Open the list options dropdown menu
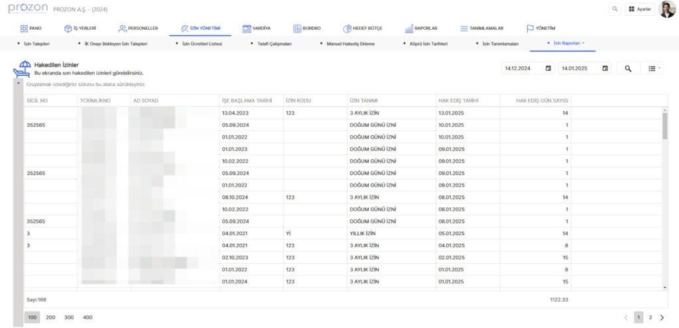679x328 pixels. [x=654, y=68]
